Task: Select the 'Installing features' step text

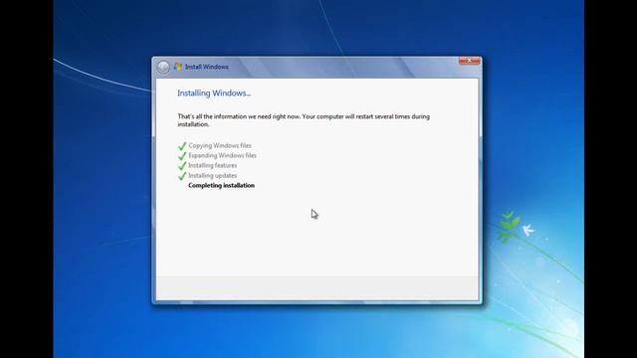Action: tap(212, 165)
